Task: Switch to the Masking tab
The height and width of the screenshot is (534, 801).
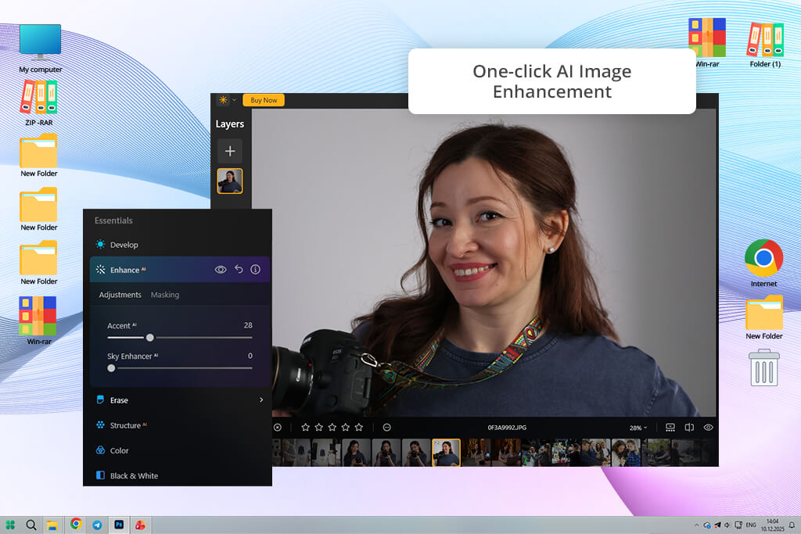Action: [x=165, y=295]
